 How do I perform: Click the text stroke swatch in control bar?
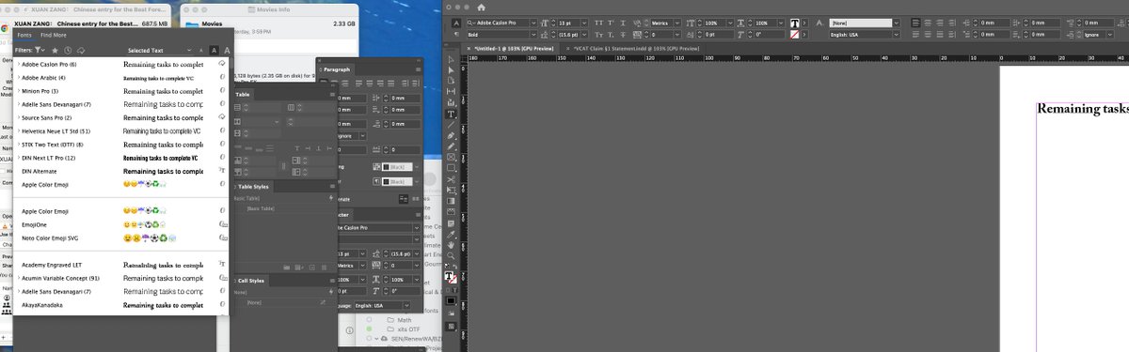coord(794,35)
